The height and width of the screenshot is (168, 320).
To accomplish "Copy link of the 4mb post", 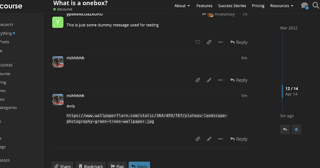I will tap(198, 139).
